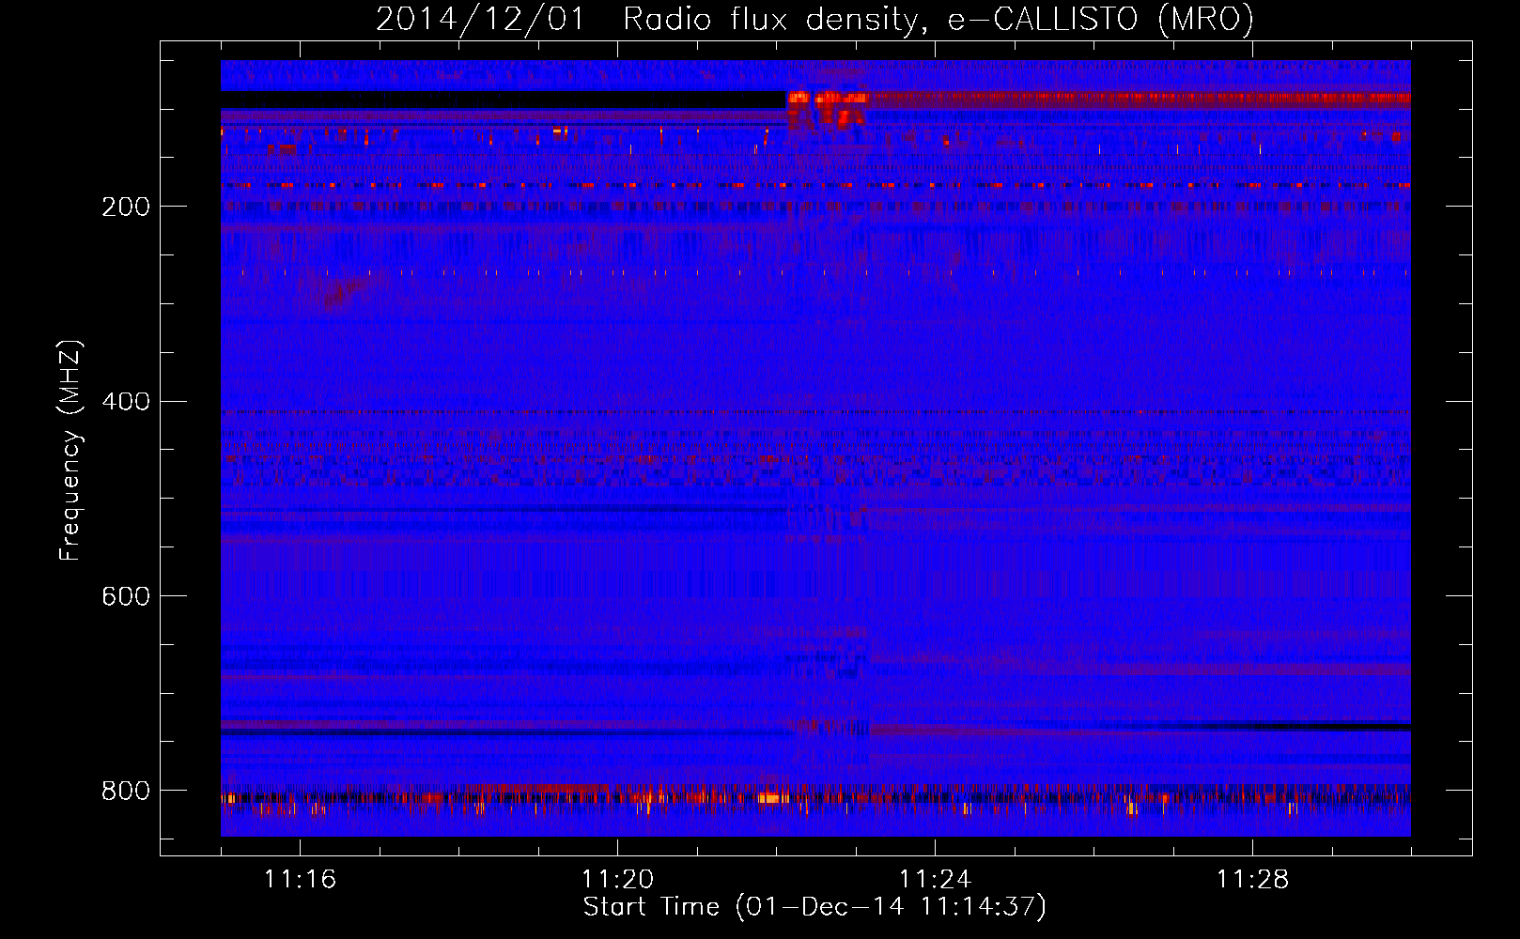The image size is (1520, 939).
Task: Select the 'Frequency (MHZ)' axis label
Action: tap(70, 450)
